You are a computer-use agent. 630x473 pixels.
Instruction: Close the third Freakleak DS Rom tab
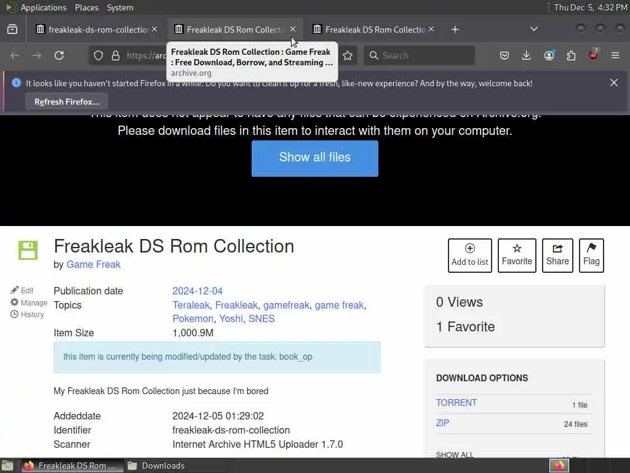point(431,30)
